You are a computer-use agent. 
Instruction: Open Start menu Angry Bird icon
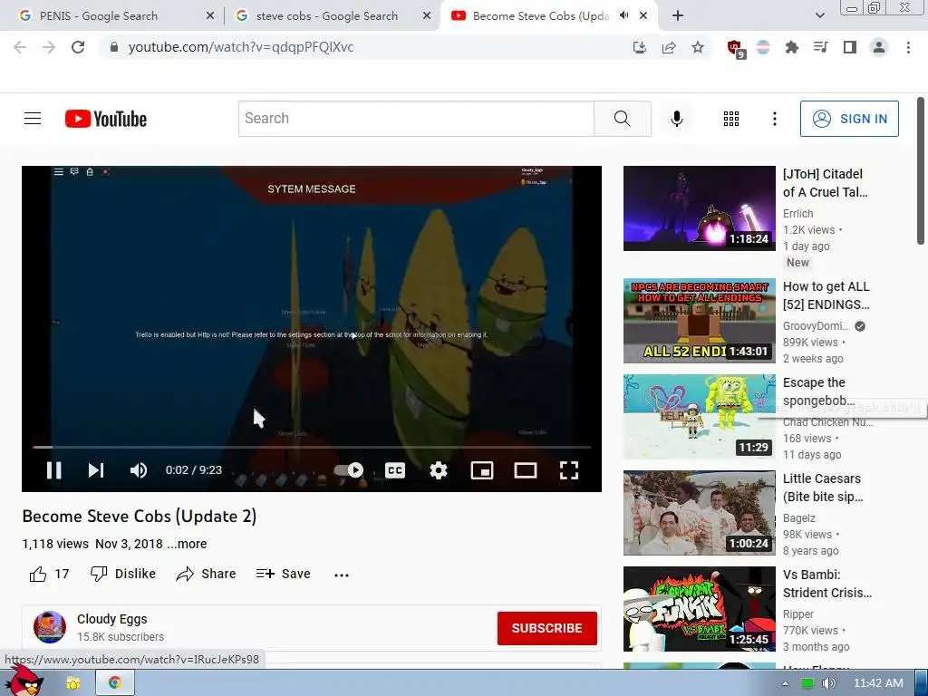[24, 681]
